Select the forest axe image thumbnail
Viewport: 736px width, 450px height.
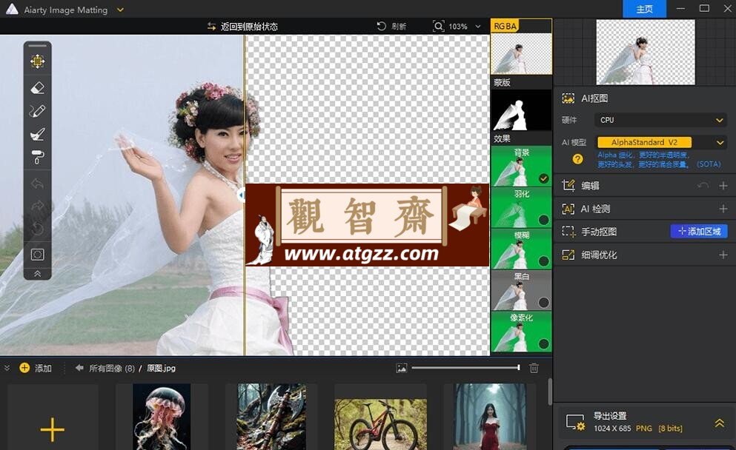click(x=271, y=417)
